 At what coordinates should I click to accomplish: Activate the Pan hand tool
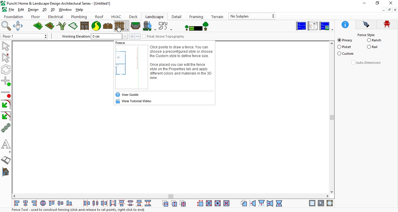18,26
